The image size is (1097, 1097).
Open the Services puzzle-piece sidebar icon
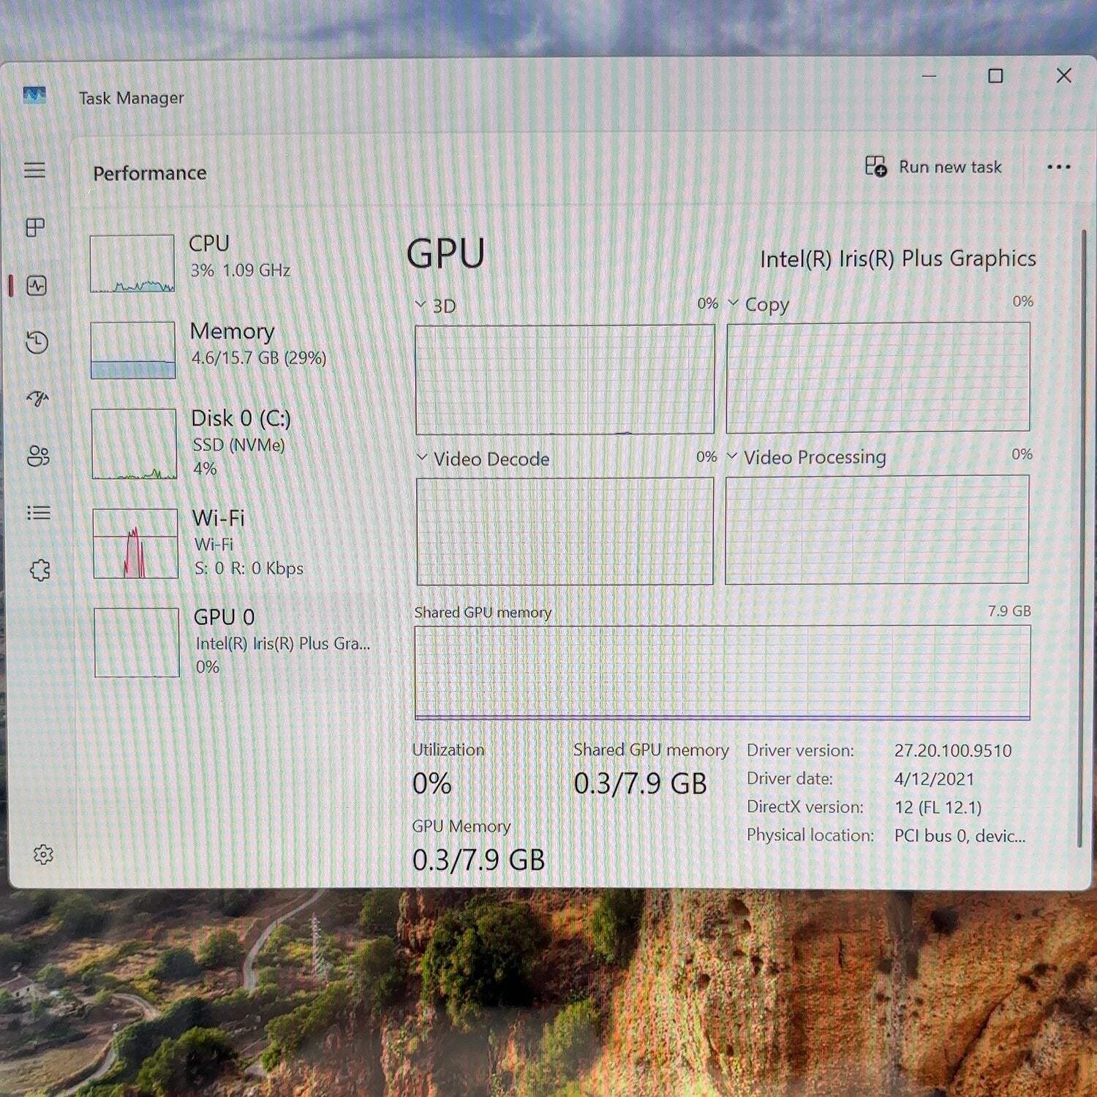click(x=39, y=570)
